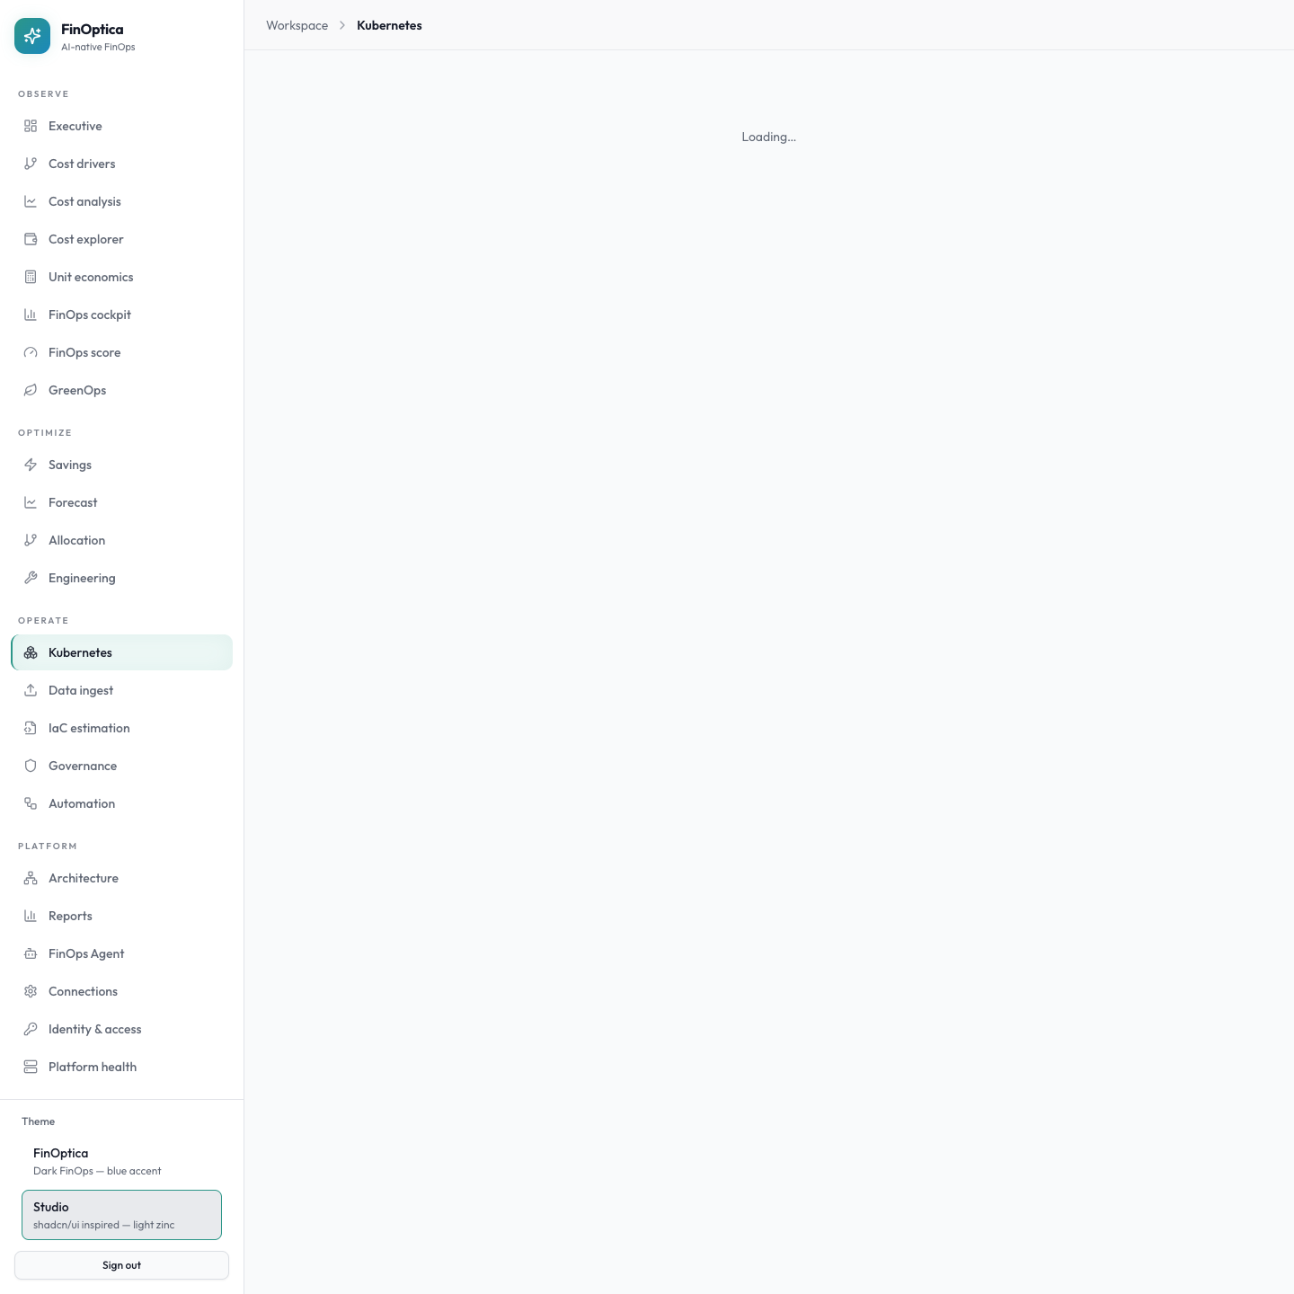Open Unit economics label
Viewport: 1294px width, 1294px height.
pos(91,277)
